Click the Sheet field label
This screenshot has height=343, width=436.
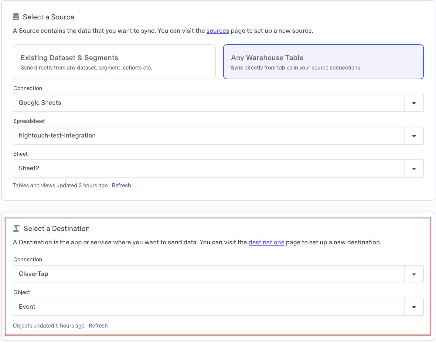pos(21,154)
